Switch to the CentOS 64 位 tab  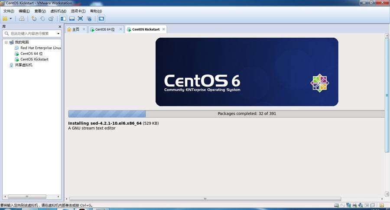105,29
